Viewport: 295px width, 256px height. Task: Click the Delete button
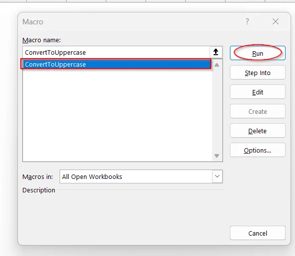[x=258, y=131]
